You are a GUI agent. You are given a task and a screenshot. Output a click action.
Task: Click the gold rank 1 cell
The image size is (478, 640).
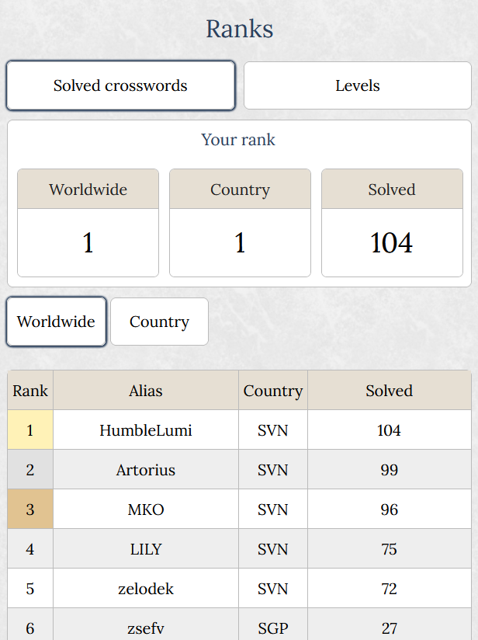coord(30,430)
